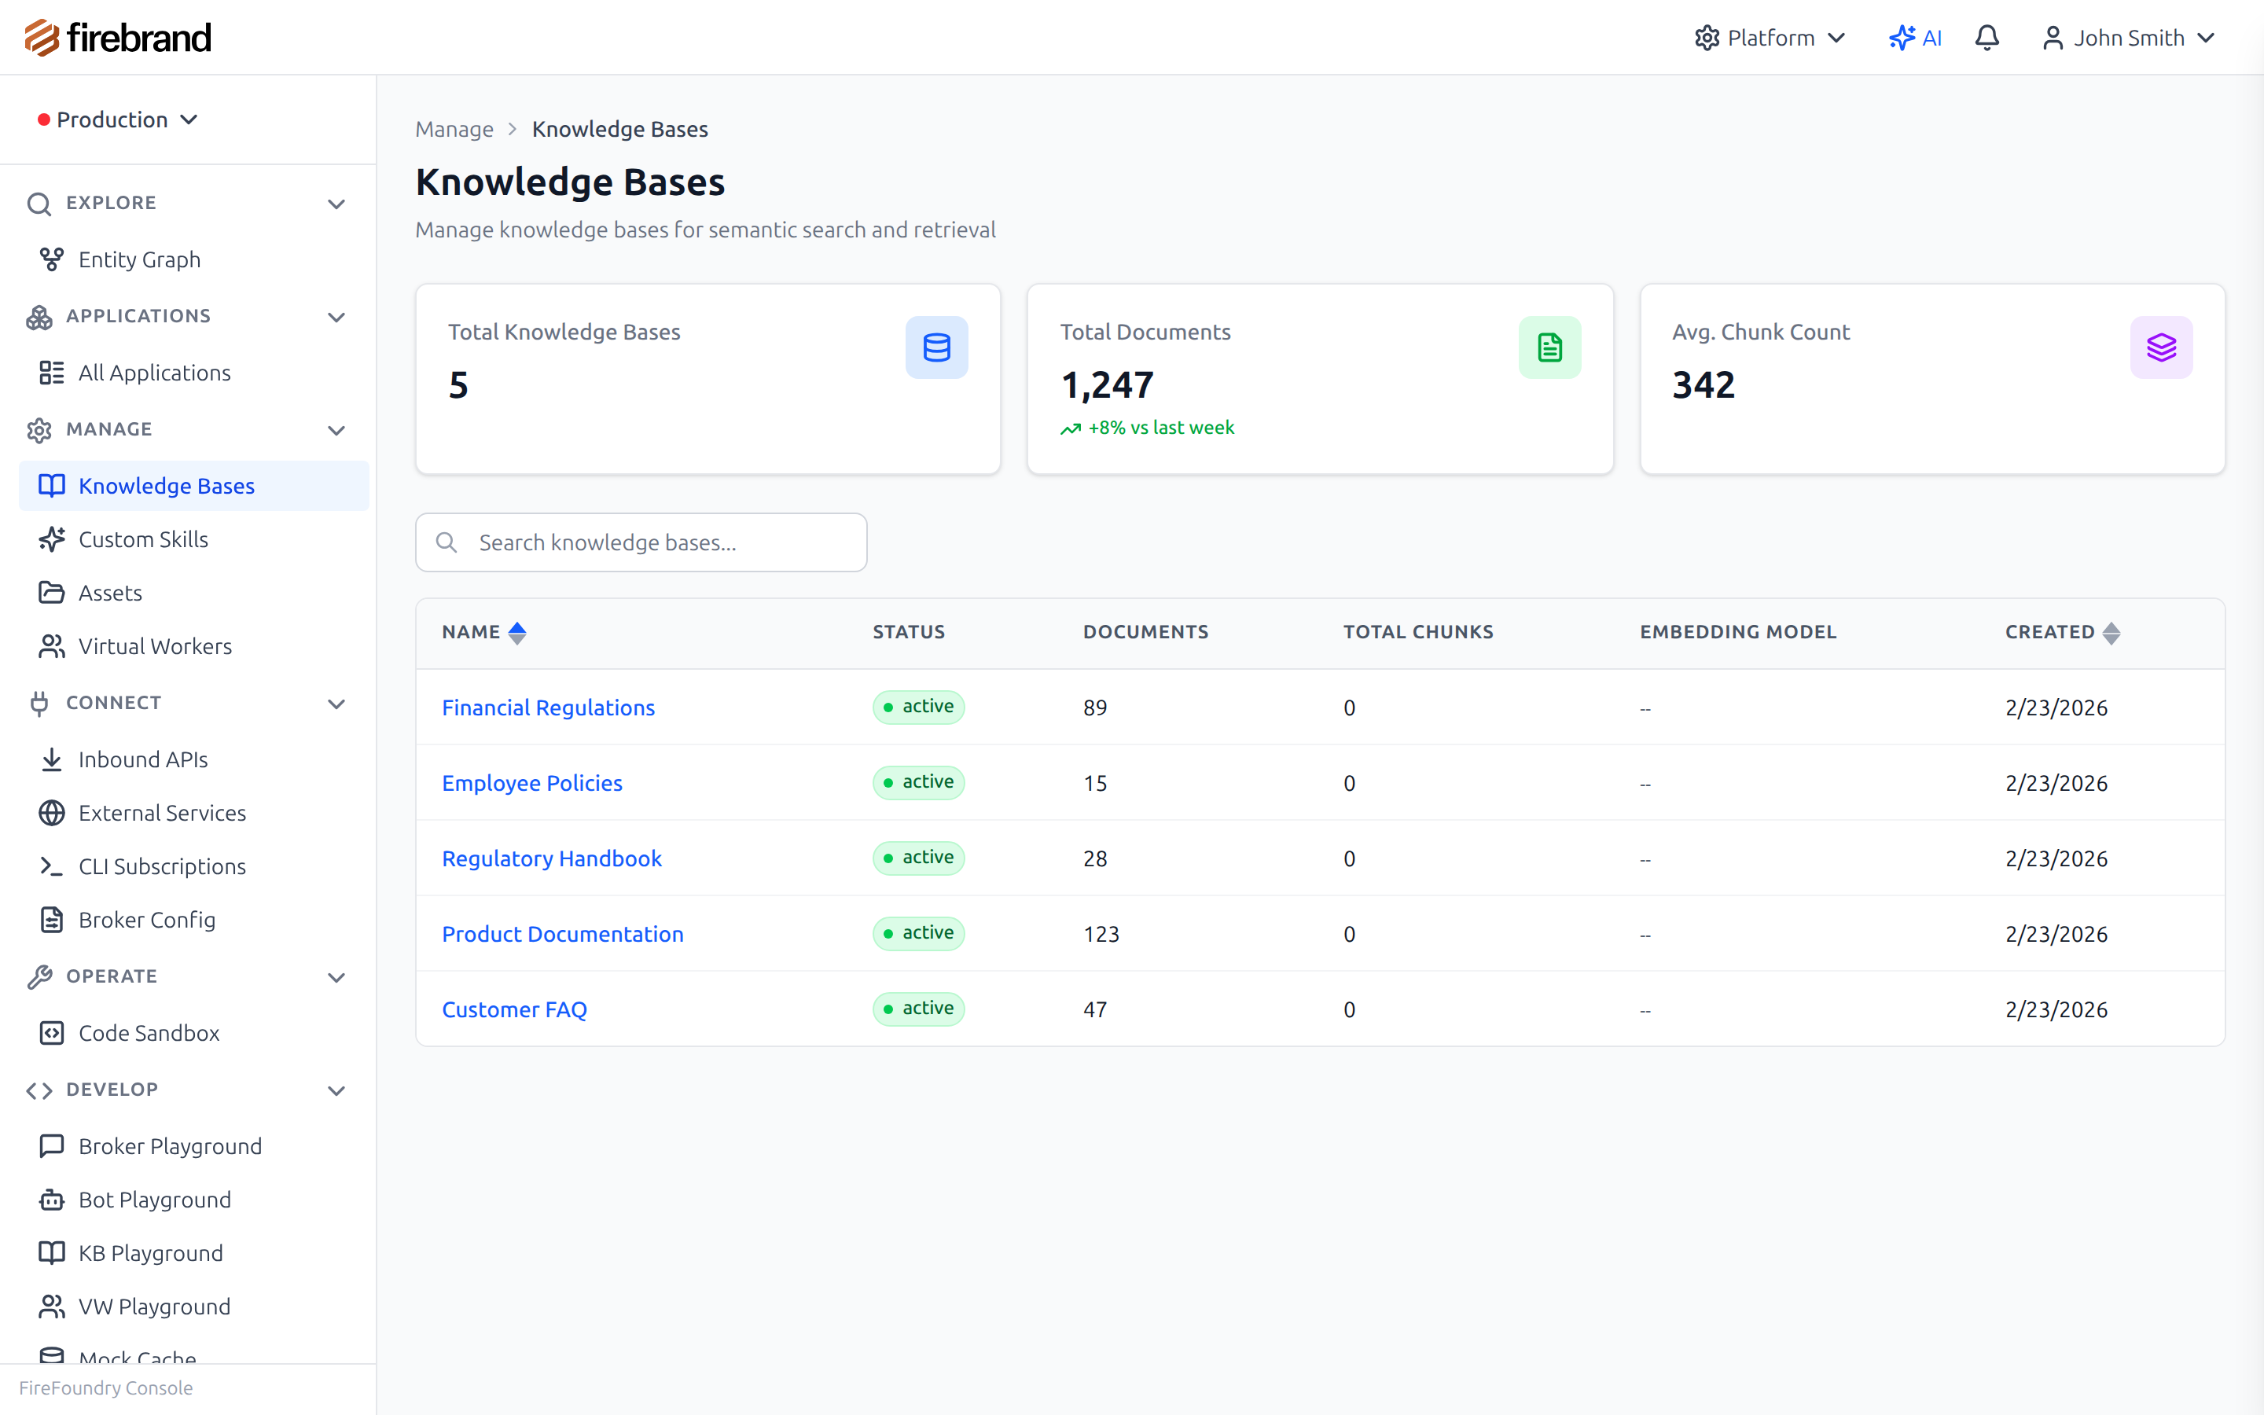Click the Total Knowledge Bases database icon
The image size is (2264, 1415).
[x=936, y=347]
